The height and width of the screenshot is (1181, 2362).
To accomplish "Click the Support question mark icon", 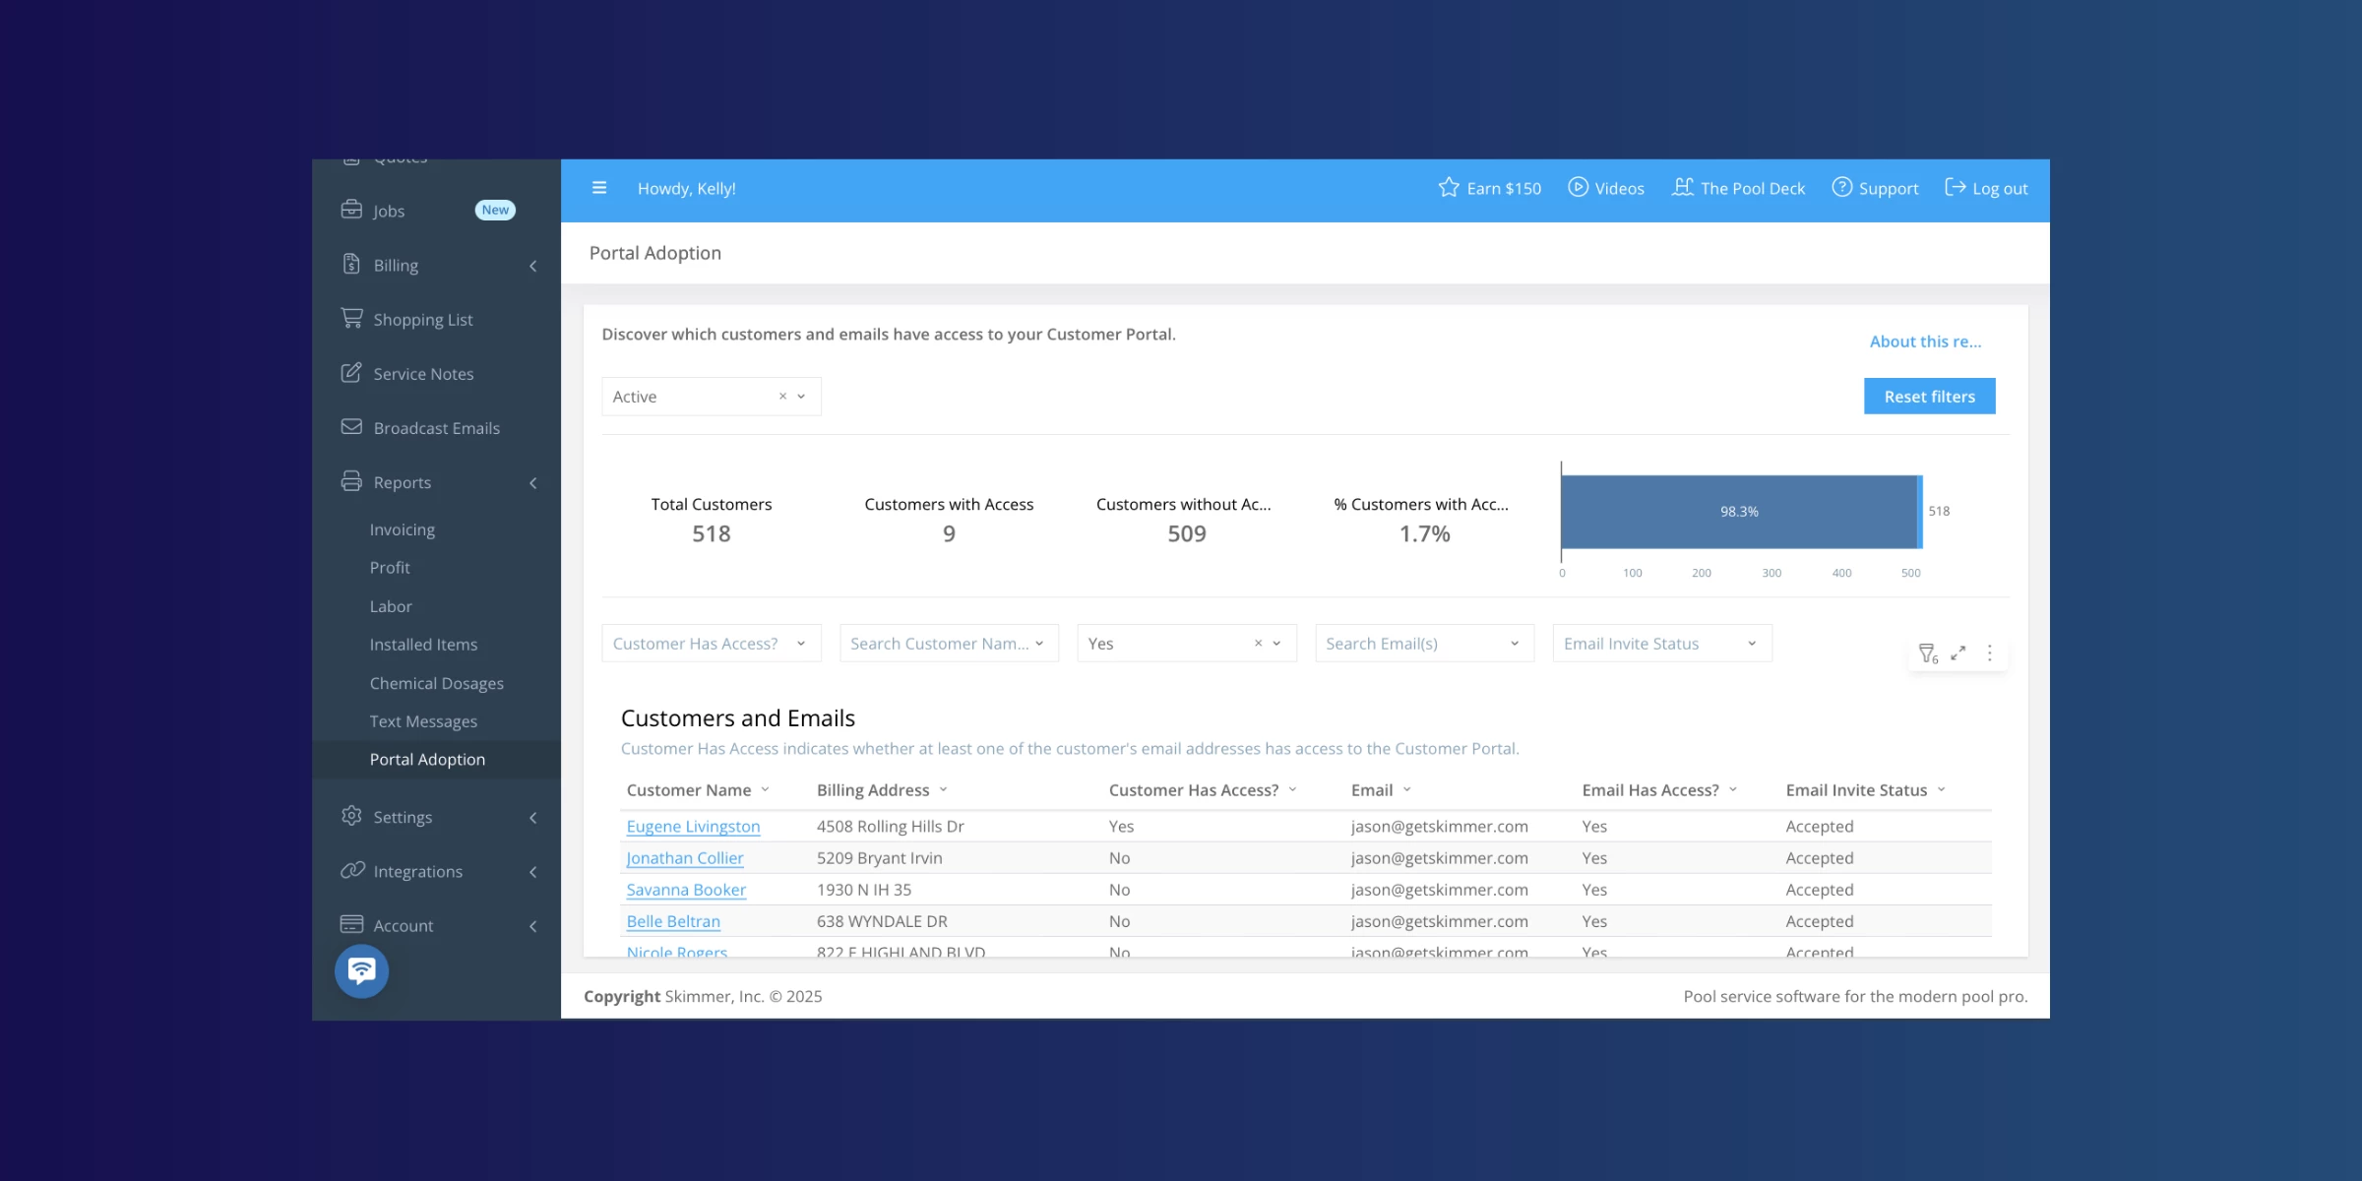I will point(1841,188).
